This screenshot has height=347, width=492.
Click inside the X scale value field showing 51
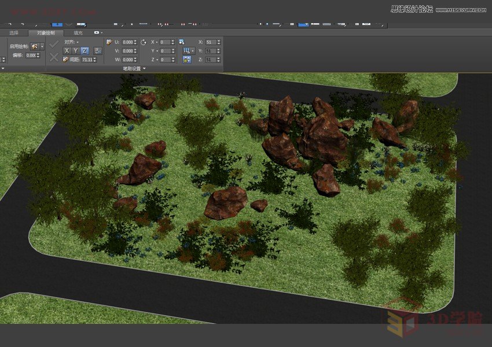[x=212, y=41]
